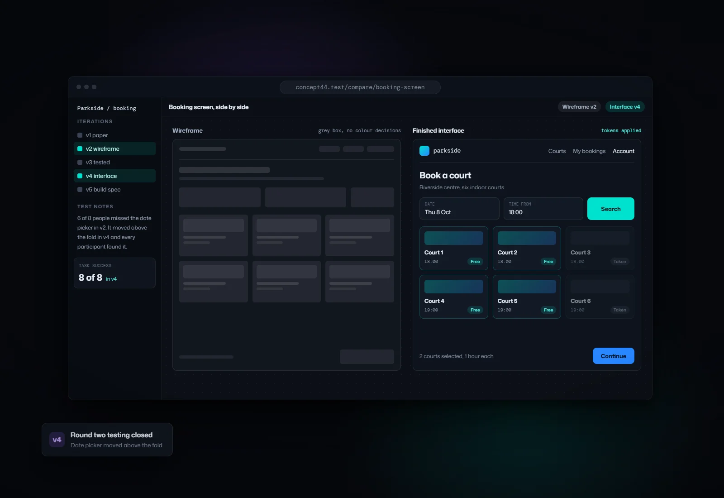Viewport: 724px width, 498px height.
Task: Select the Court 3 card
Action: coord(600,248)
